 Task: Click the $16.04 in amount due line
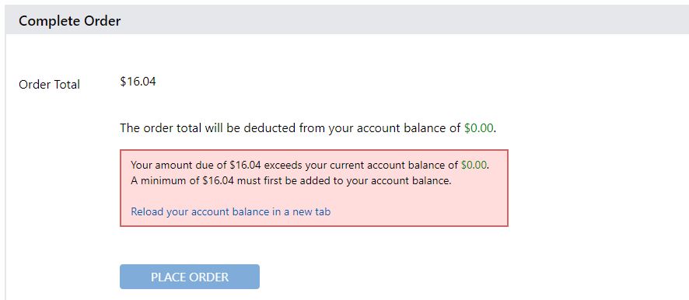pyautogui.click(x=246, y=165)
